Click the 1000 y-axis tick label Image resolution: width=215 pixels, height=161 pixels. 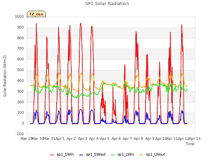[x=19, y=16]
